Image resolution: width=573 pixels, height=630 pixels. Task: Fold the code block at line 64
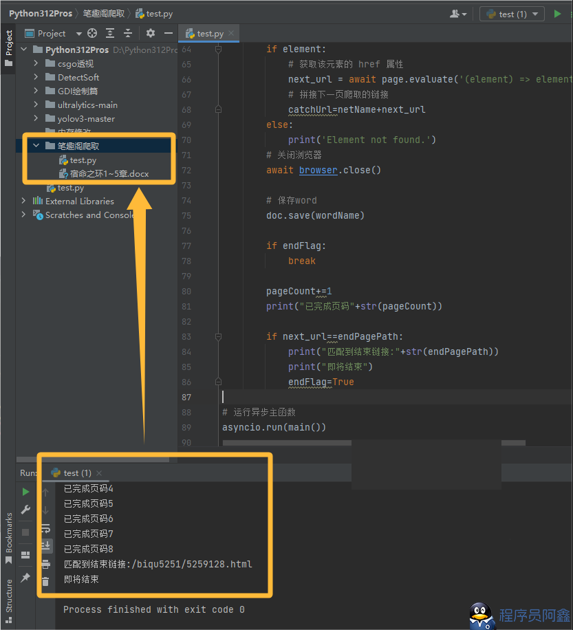pyautogui.click(x=218, y=49)
